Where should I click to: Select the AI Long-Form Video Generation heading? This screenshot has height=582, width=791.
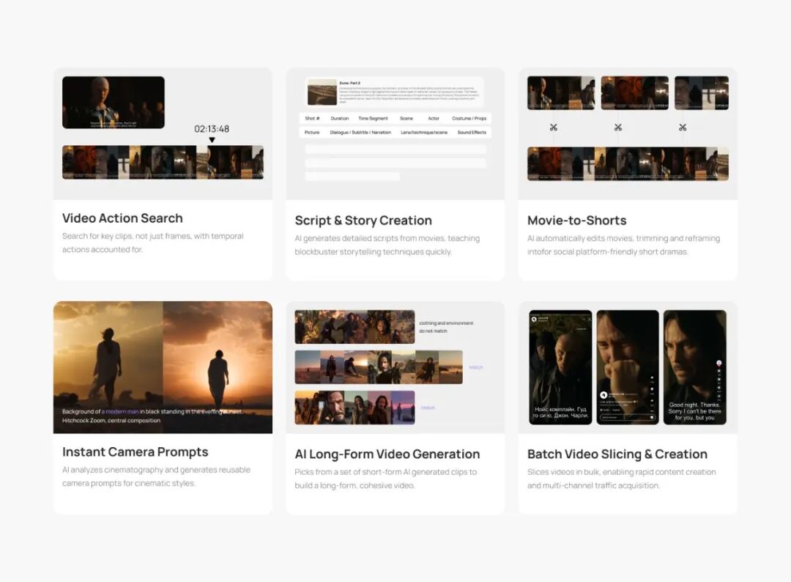coord(387,454)
